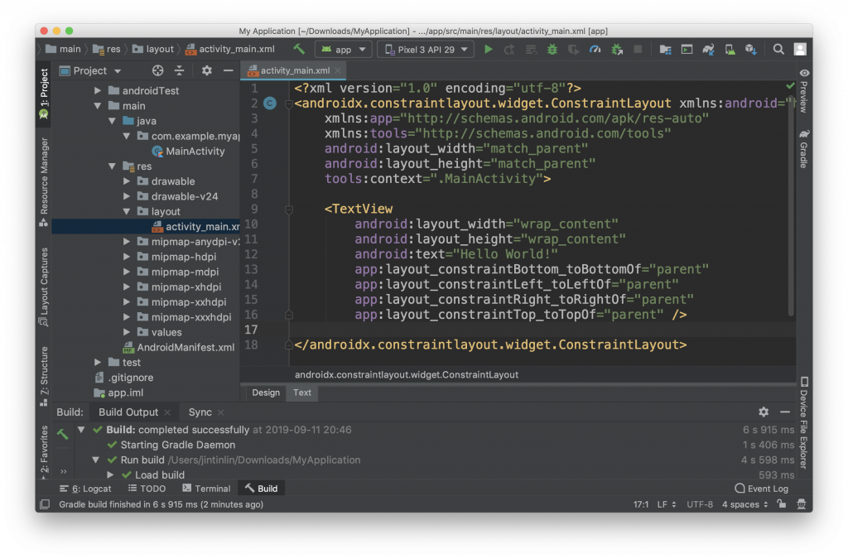The image size is (848, 559).
Task: Open the AVD Manager icon
Action: click(730, 50)
